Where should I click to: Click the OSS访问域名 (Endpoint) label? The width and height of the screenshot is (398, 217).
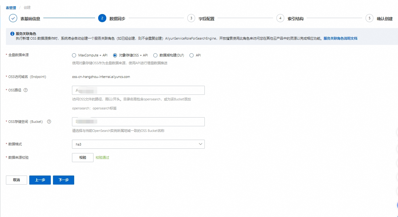(27, 77)
